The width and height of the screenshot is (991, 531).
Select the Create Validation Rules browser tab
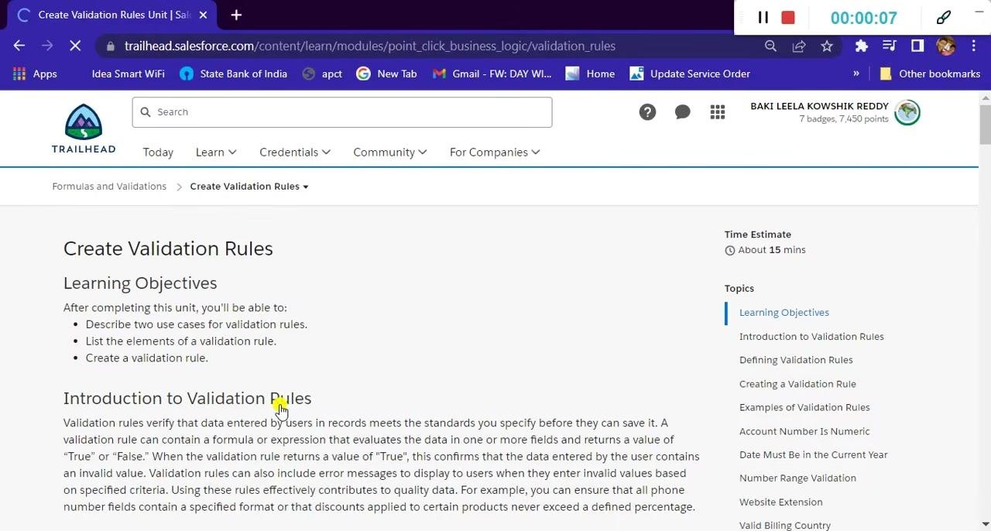[x=112, y=15]
